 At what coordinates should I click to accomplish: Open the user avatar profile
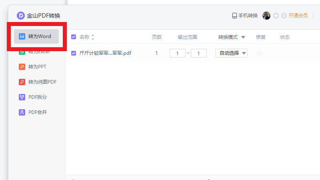pos(266,16)
